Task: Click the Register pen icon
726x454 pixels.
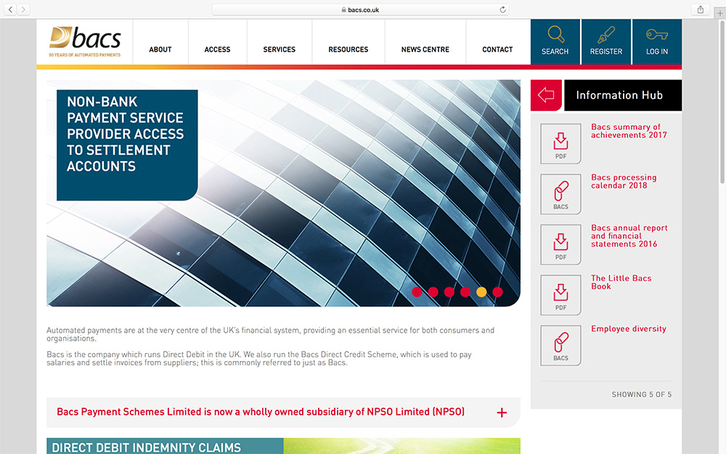Action: [606, 34]
